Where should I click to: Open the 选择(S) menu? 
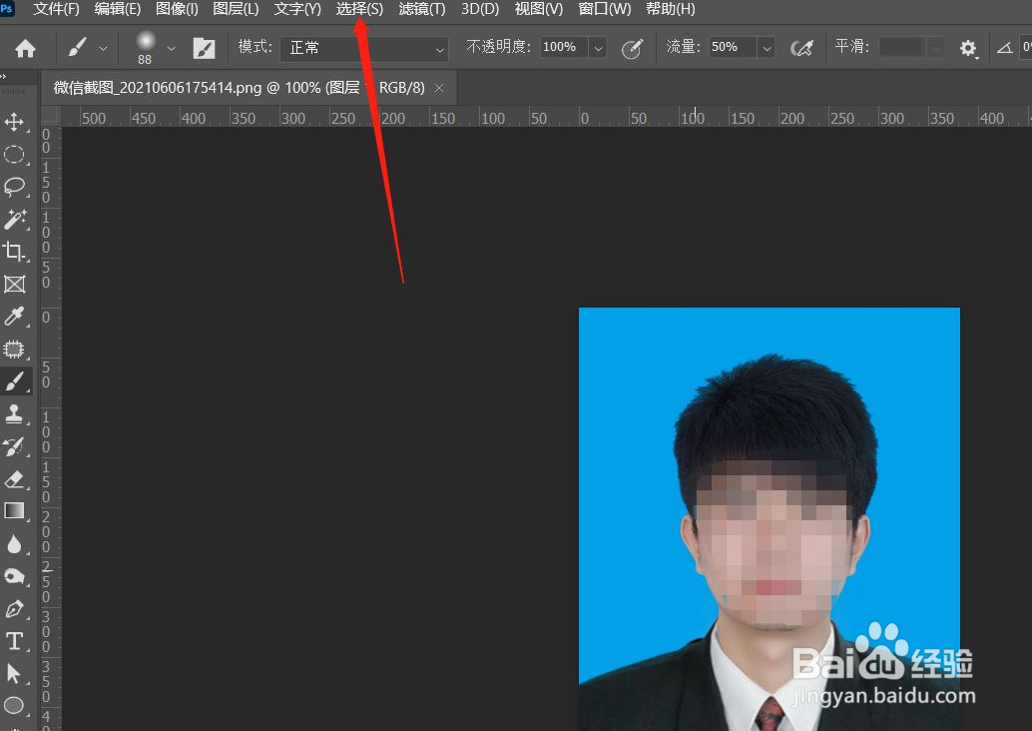pyautogui.click(x=359, y=9)
